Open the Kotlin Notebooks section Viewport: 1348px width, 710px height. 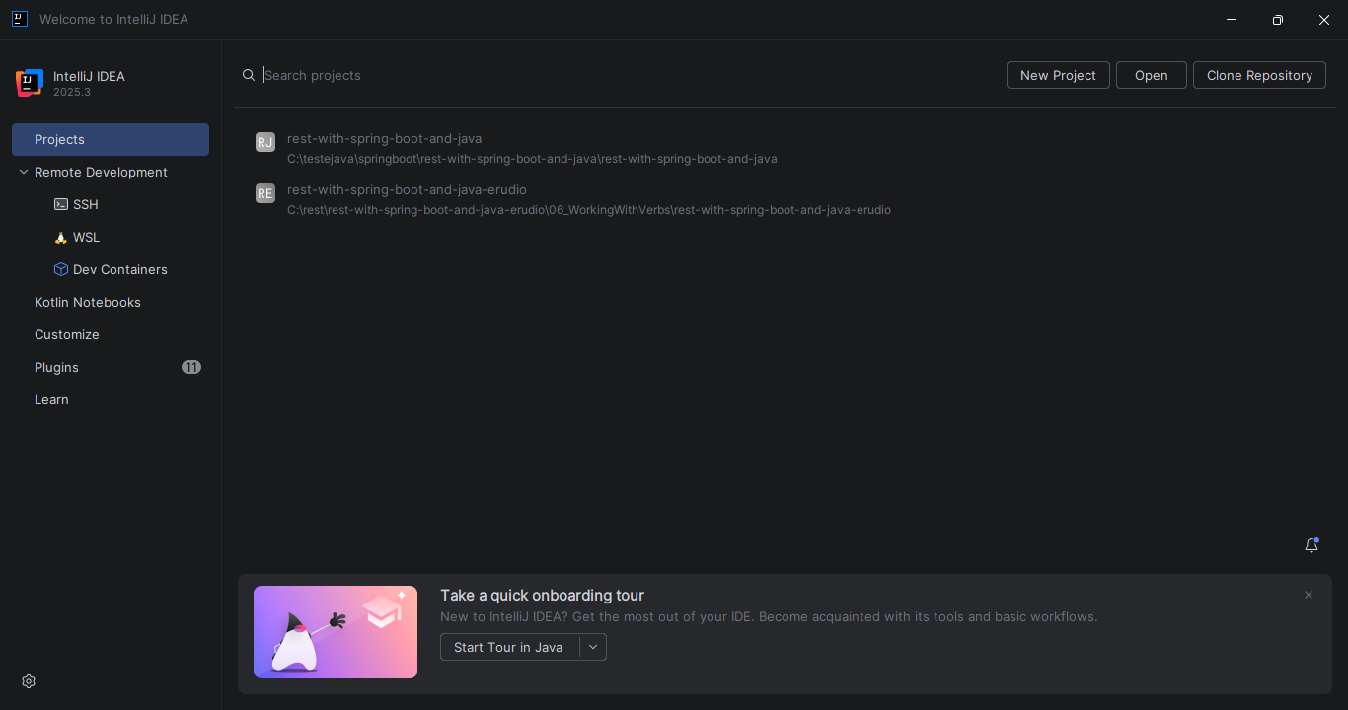(88, 302)
